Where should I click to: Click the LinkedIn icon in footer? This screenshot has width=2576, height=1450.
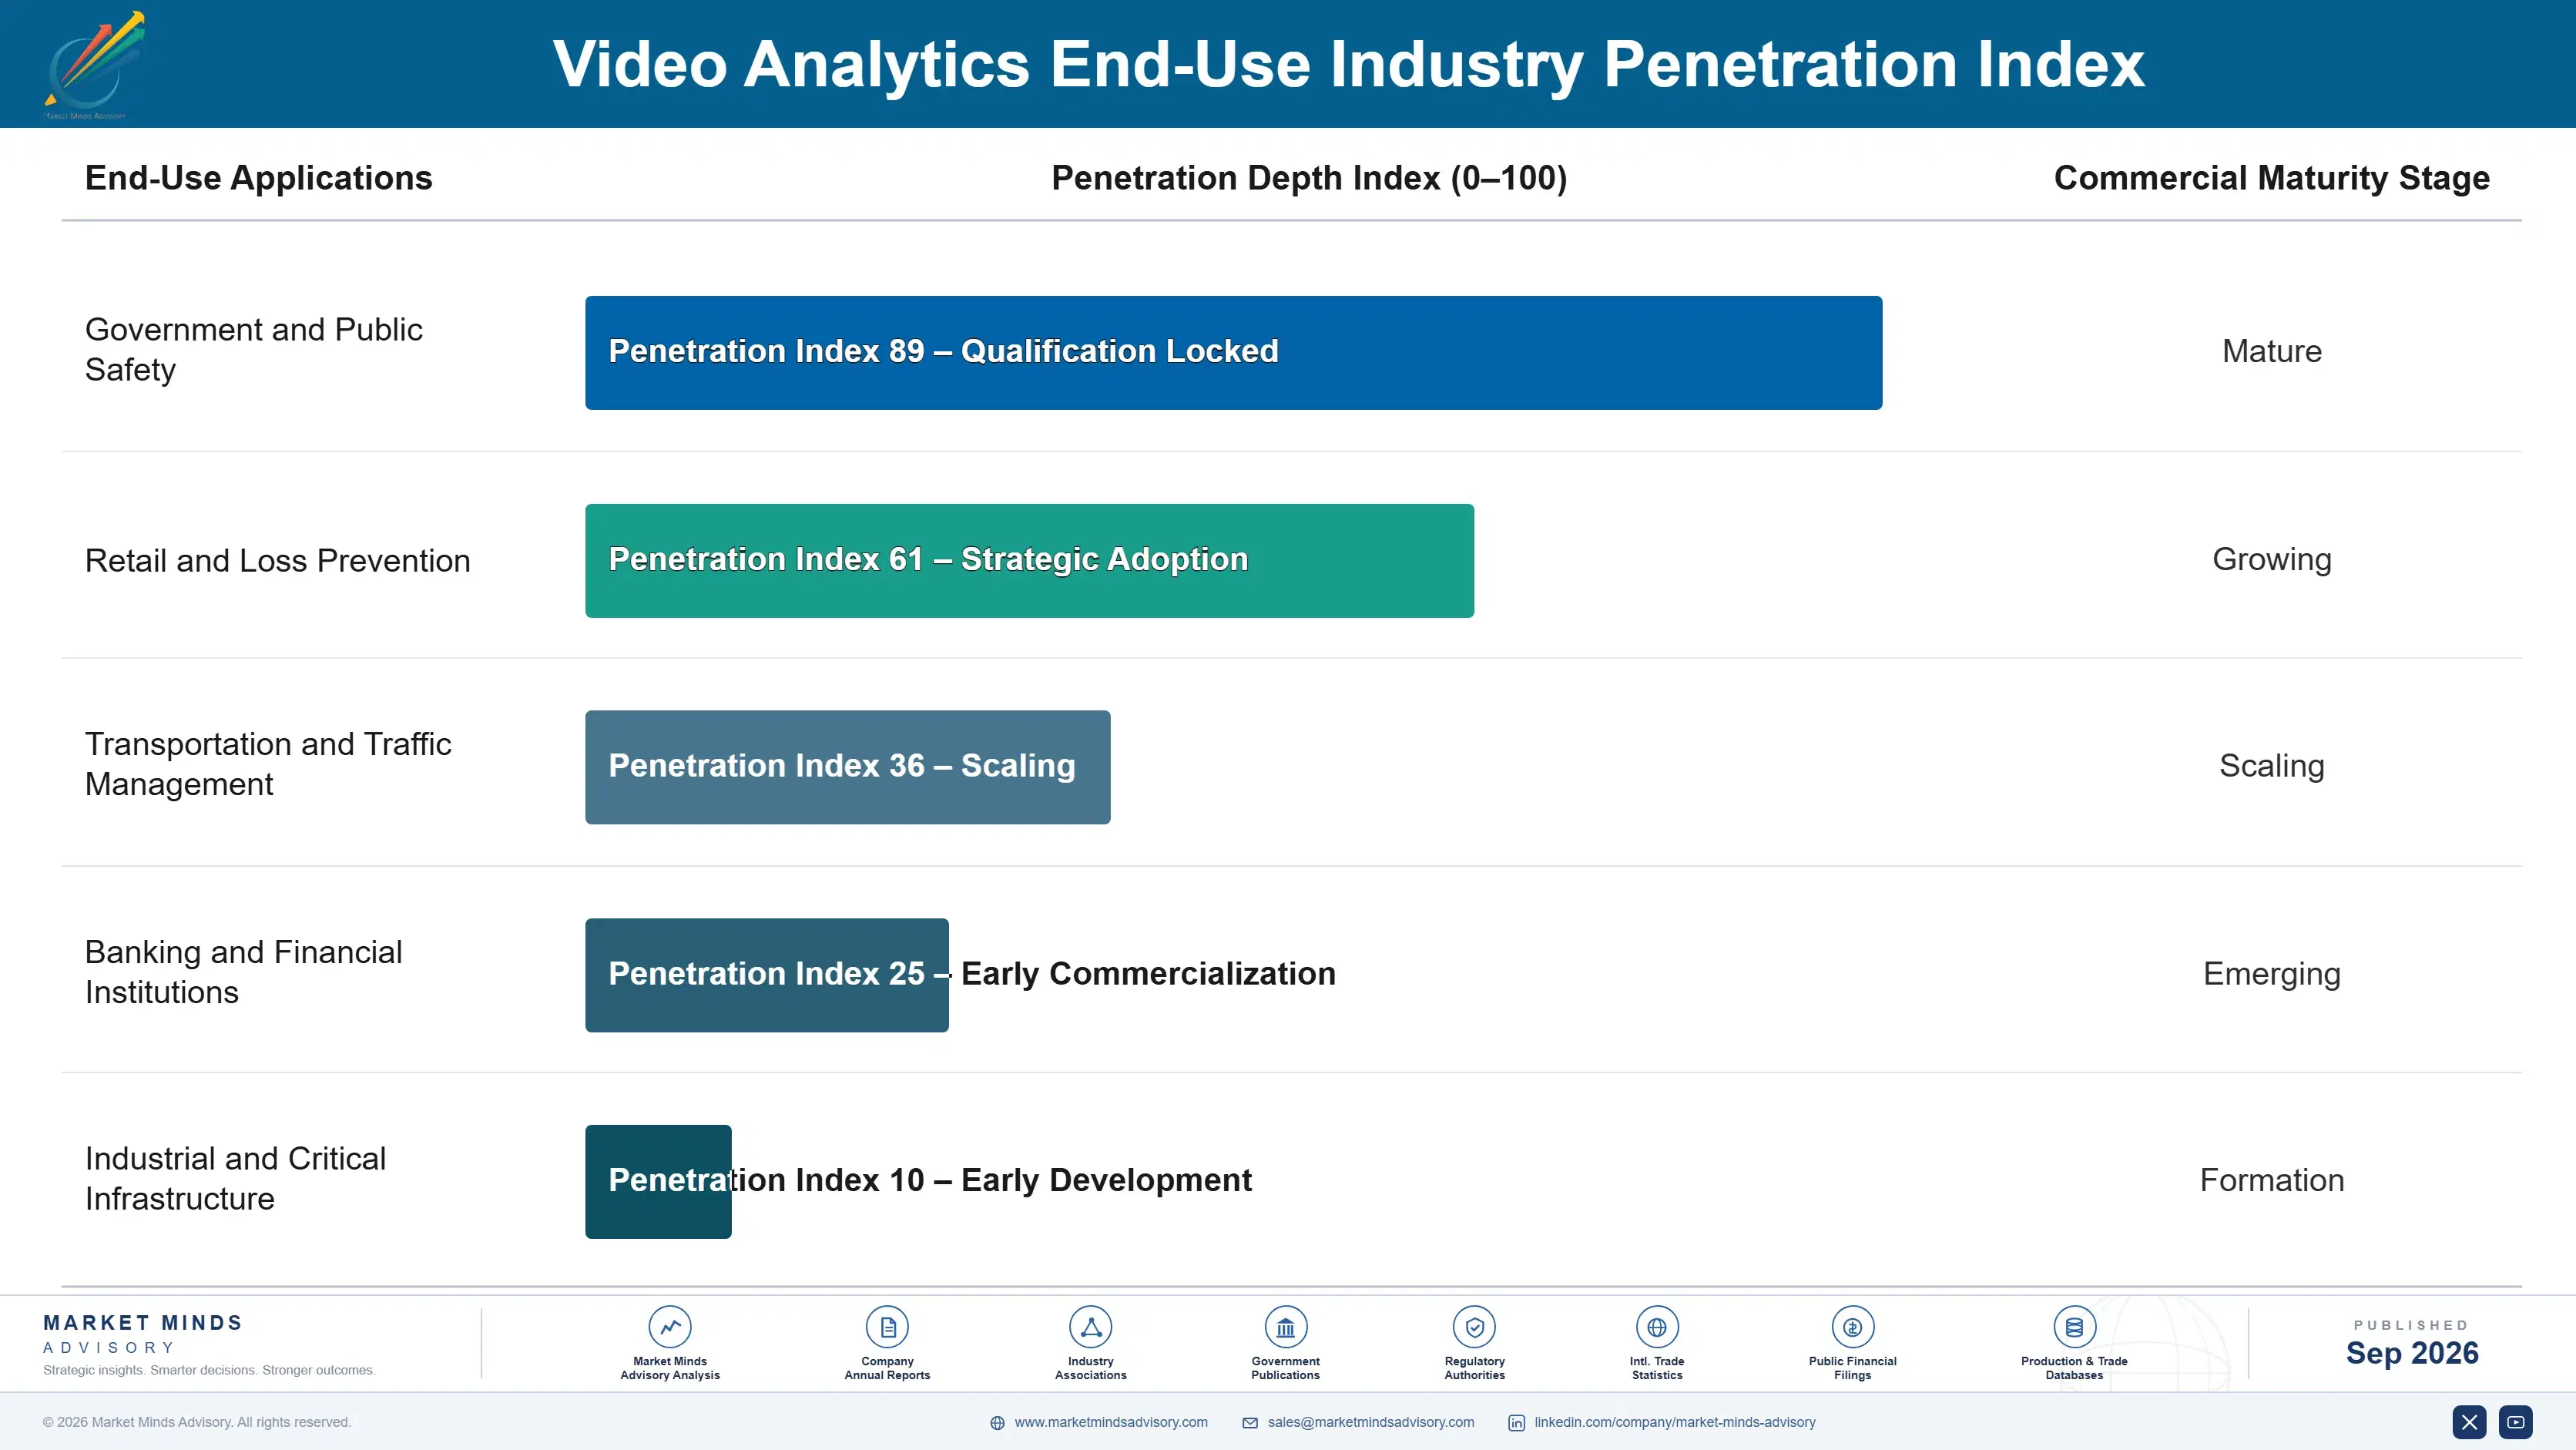coord(1517,1423)
